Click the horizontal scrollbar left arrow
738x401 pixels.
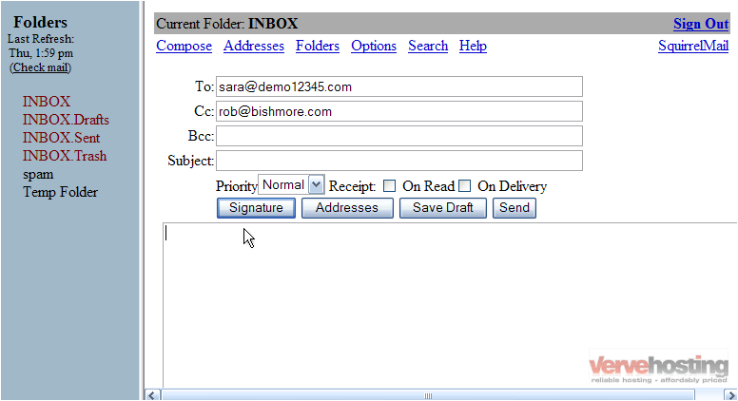(151, 395)
